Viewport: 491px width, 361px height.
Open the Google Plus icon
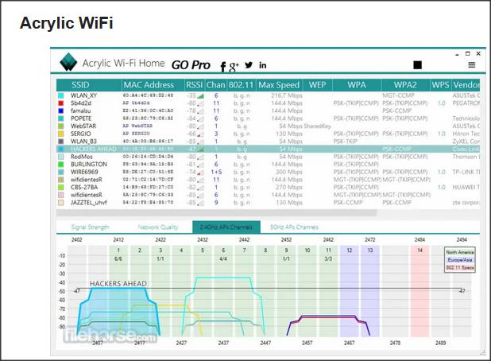(x=234, y=67)
